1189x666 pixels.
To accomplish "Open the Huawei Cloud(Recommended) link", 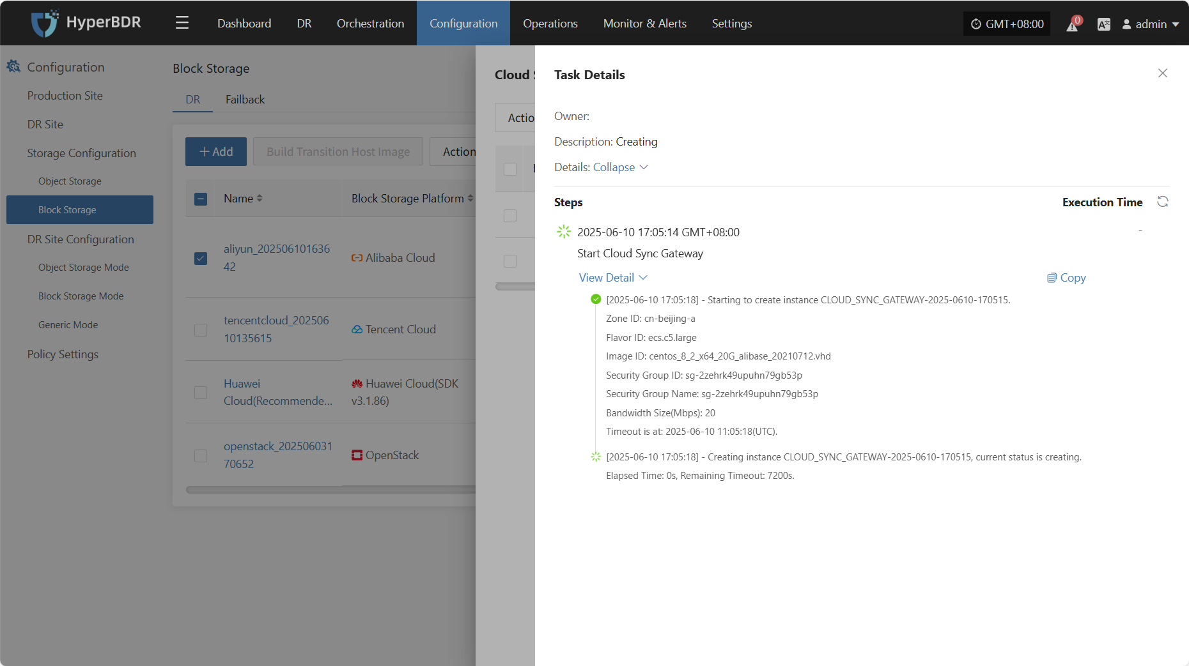I will point(278,392).
